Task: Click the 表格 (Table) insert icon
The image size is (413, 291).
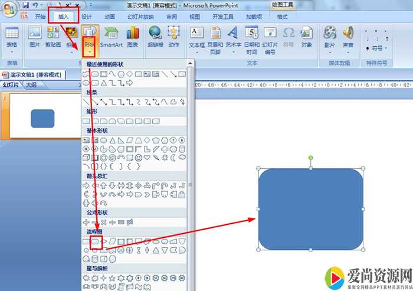Action: point(12,37)
